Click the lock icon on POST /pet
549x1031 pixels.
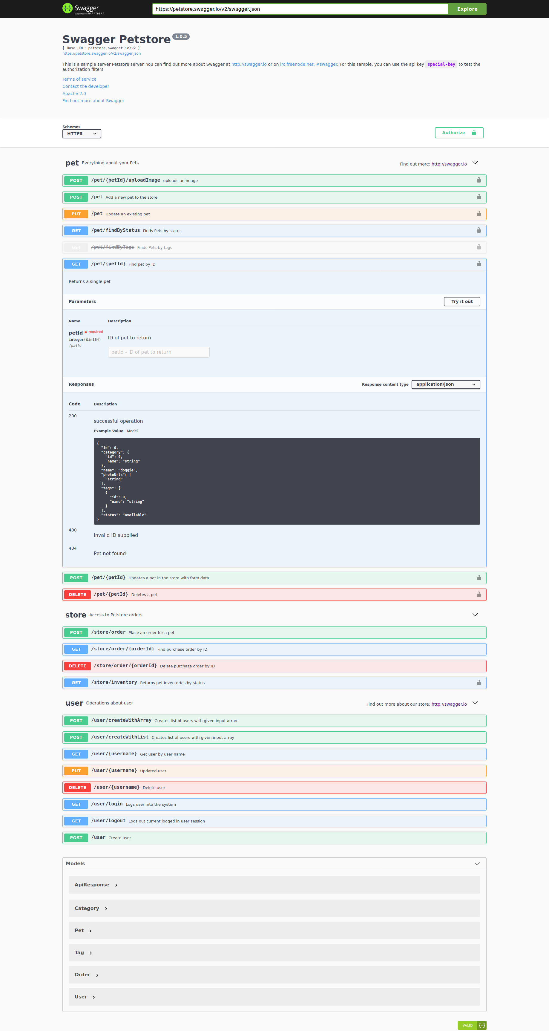click(x=479, y=197)
